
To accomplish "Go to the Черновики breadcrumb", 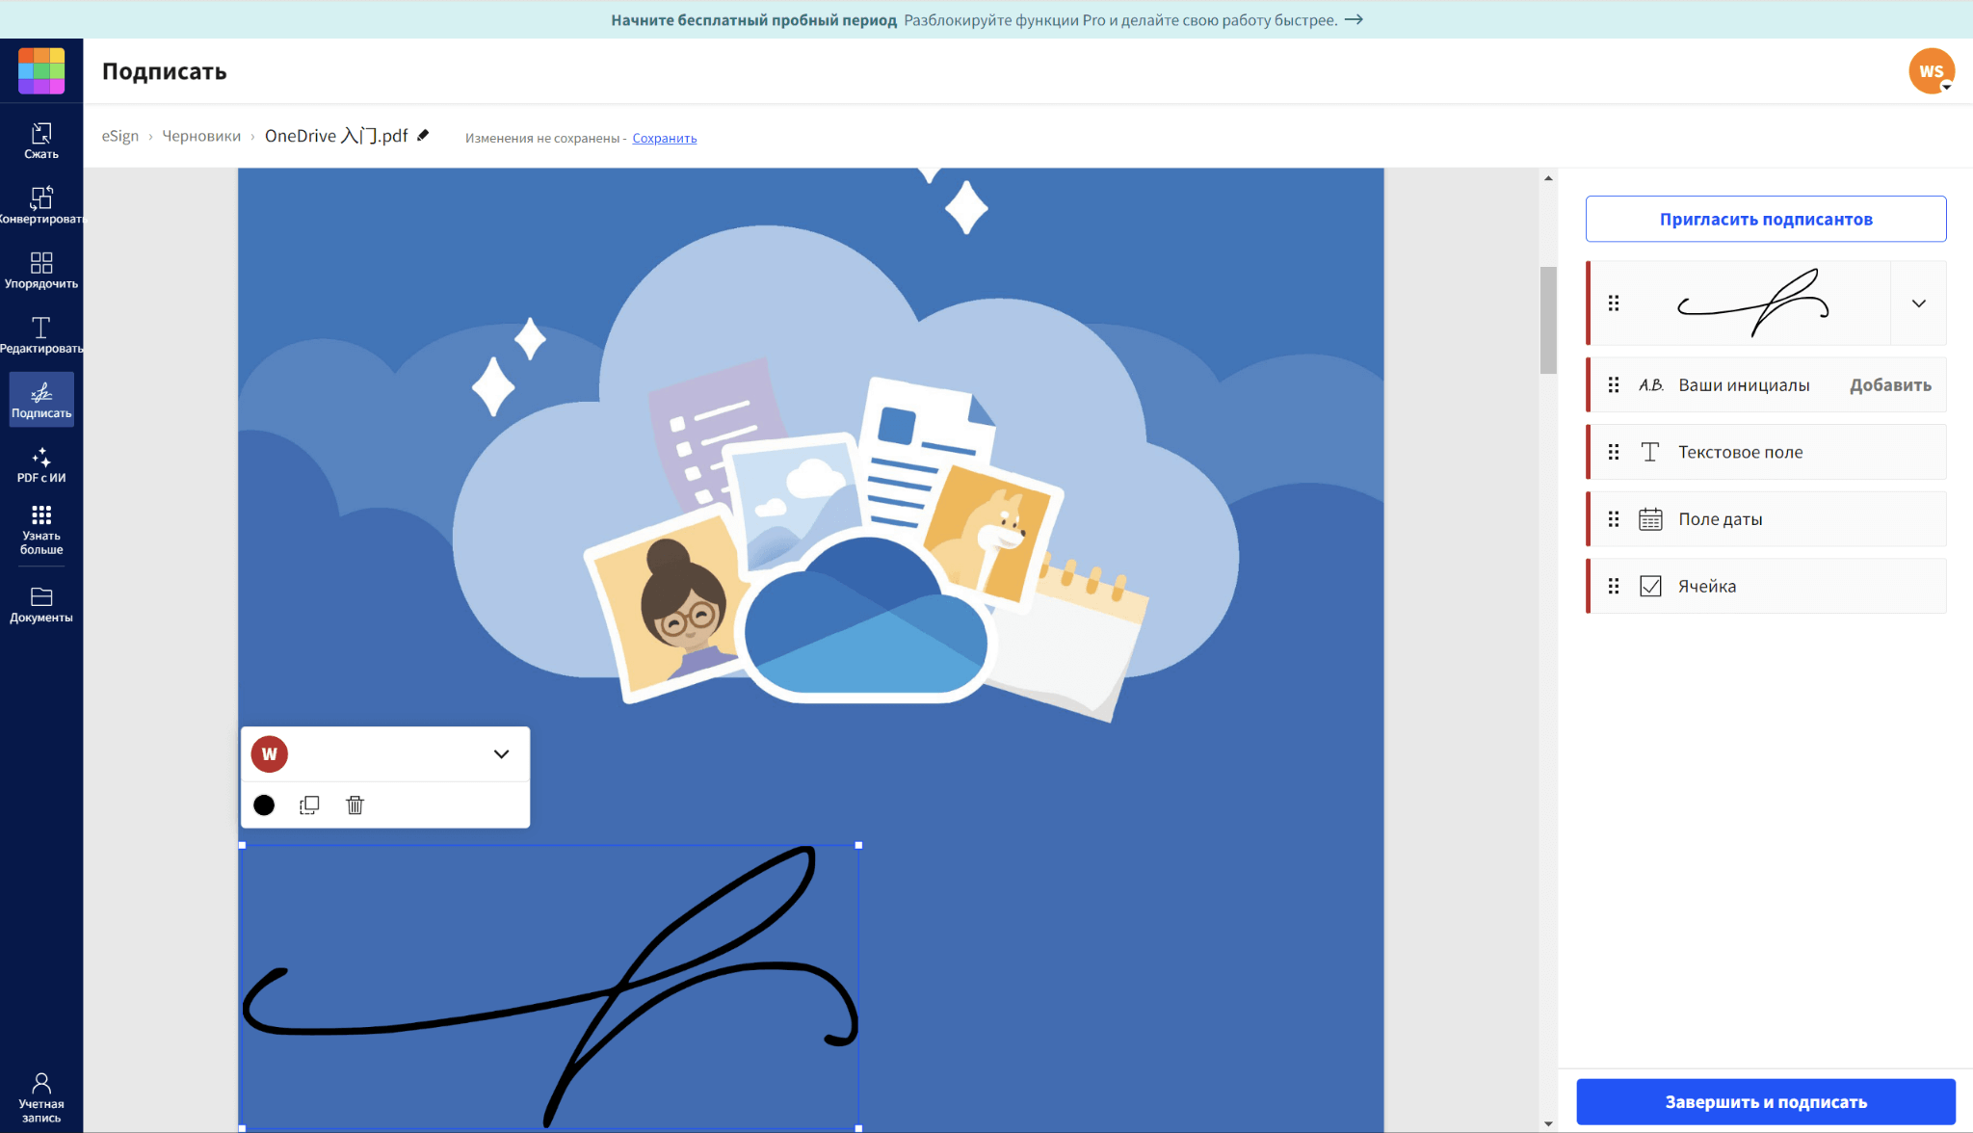I will [x=201, y=136].
